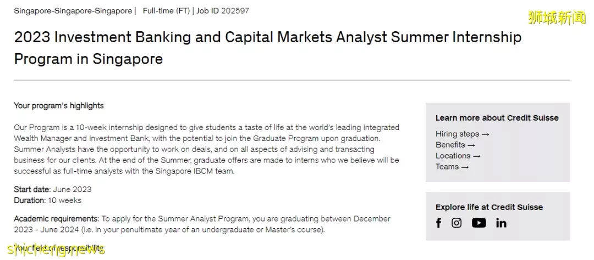
Task: Click the Full-time (FT) label
Action: pyautogui.click(x=166, y=10)
